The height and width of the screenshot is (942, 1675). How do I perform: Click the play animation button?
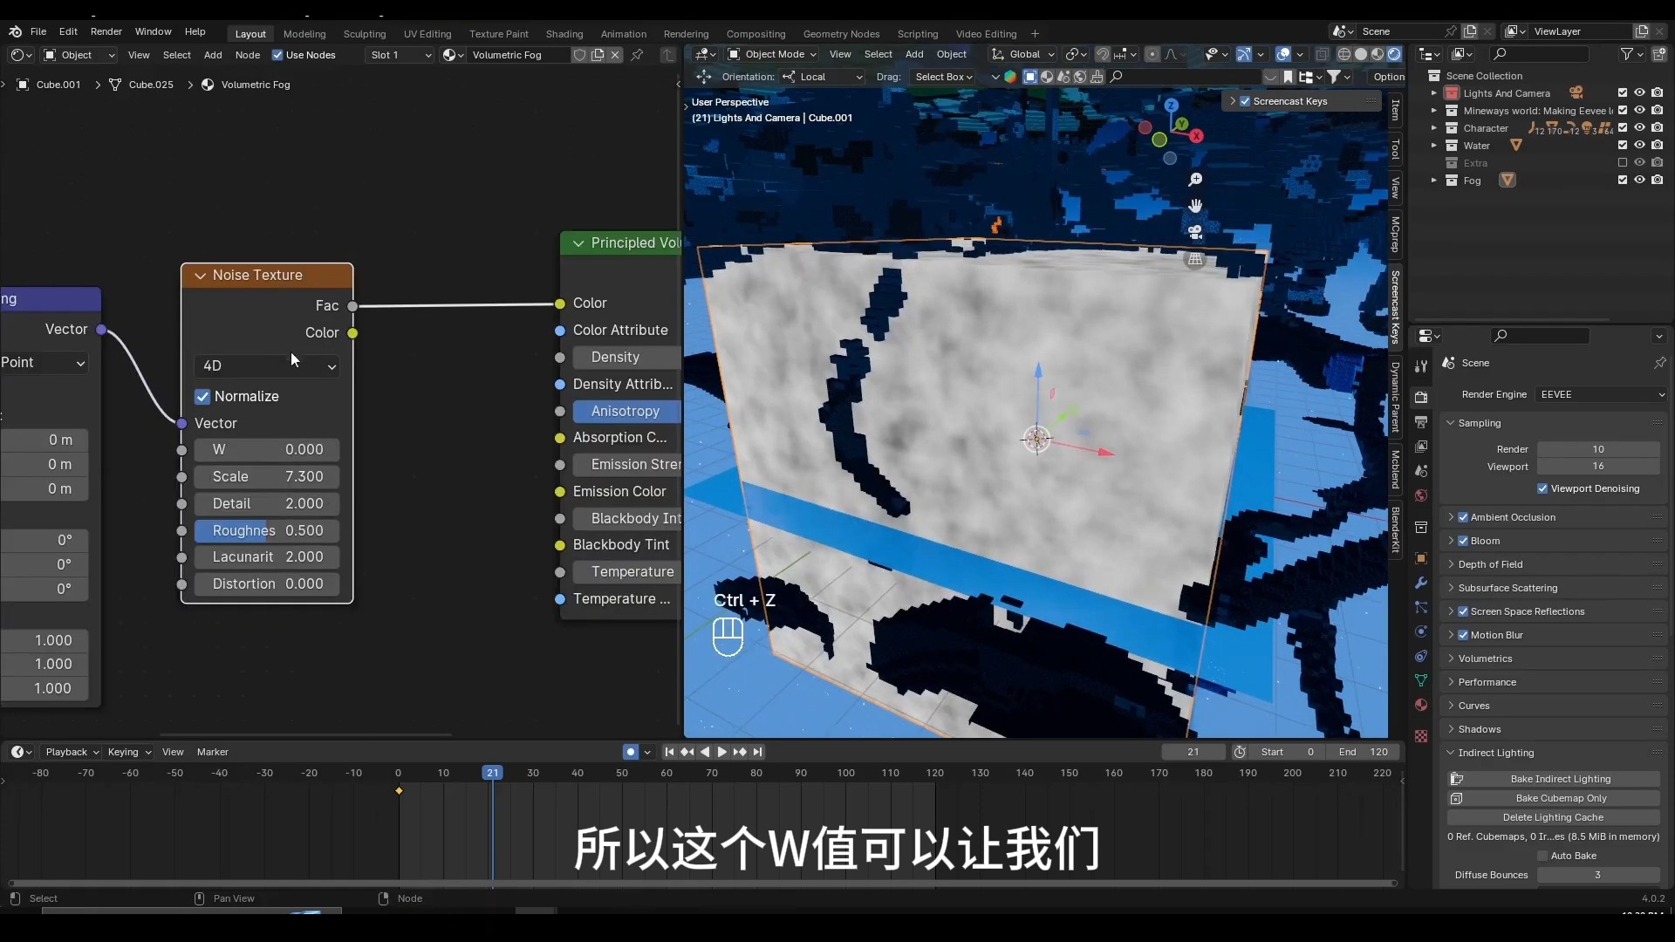(x=721, y=752)
